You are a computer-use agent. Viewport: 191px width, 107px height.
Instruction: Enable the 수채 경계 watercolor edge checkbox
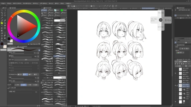(10, 88)
